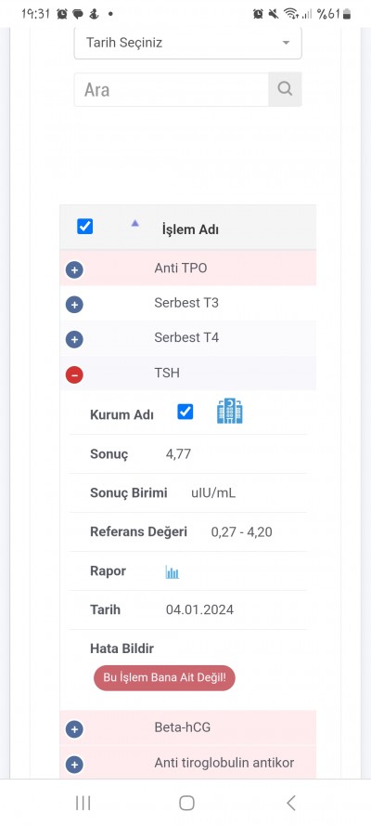Uncheck the Kurum Adı checkbox
The width and height of the screenshot is (371, 825).
tap(185, 412)
